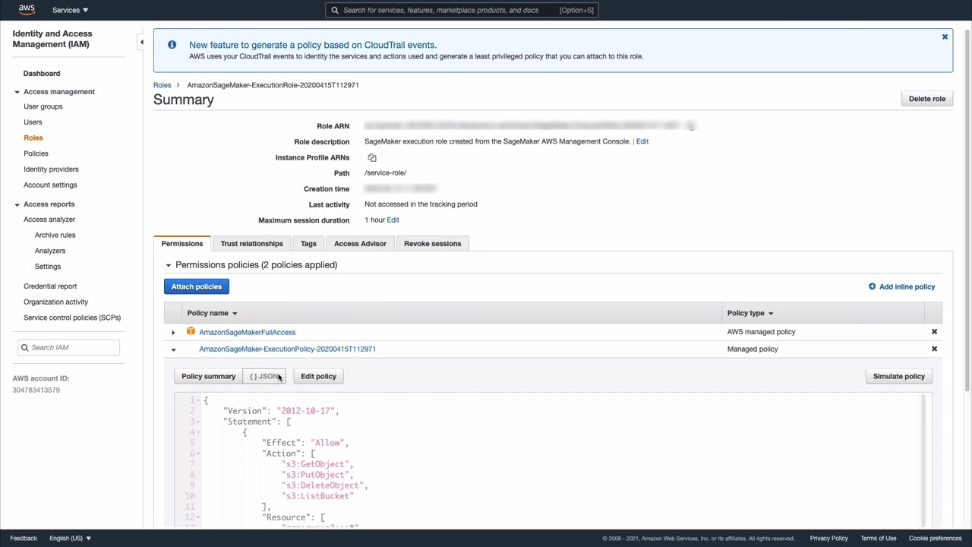Open the IAM Dashboard in the sidebar
This screenshot has width=972, height=547.
click(x=42, y=74)
